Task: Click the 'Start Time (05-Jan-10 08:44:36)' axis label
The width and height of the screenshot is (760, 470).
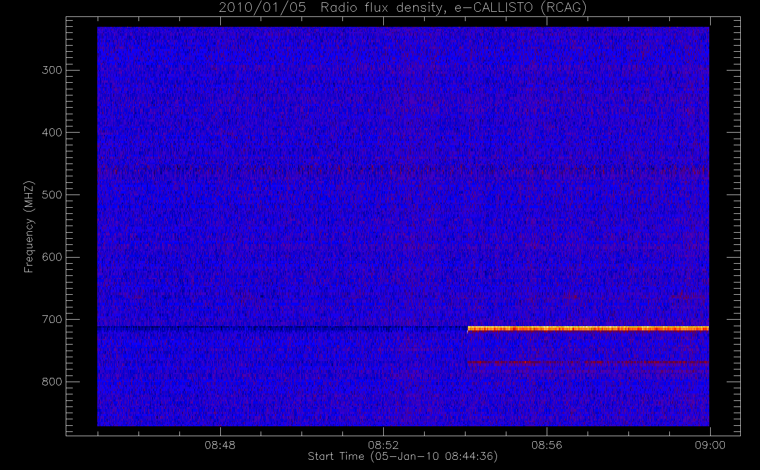Action: pyautogui.click(x=403, y=456)
